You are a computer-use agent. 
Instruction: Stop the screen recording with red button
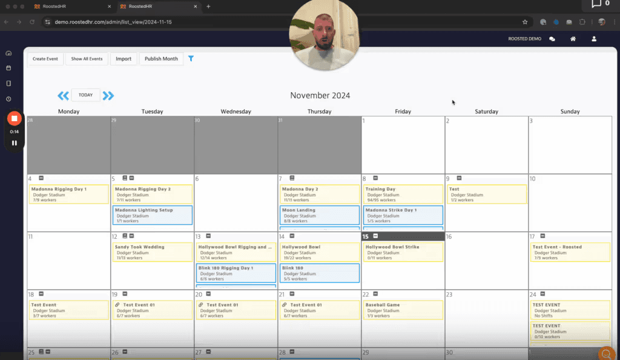coord(15,118)
